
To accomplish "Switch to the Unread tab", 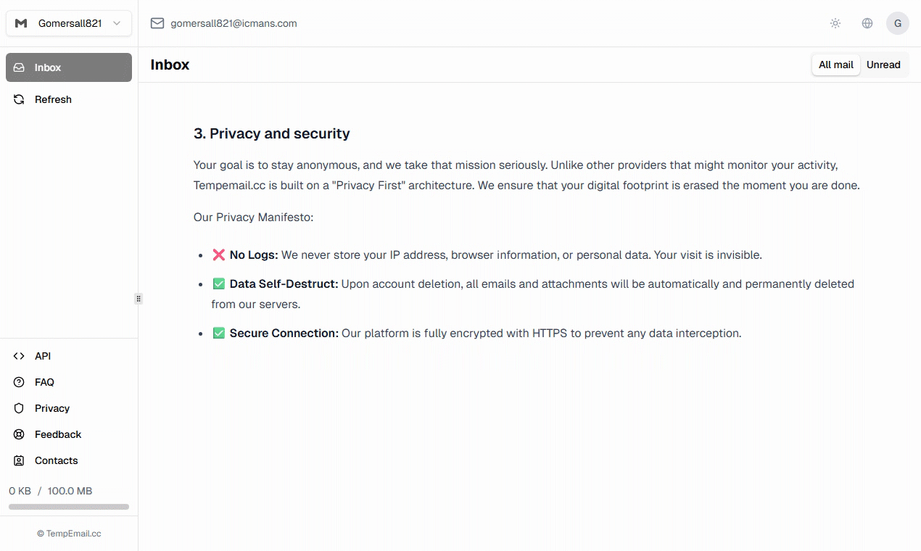I will point(883,65).
